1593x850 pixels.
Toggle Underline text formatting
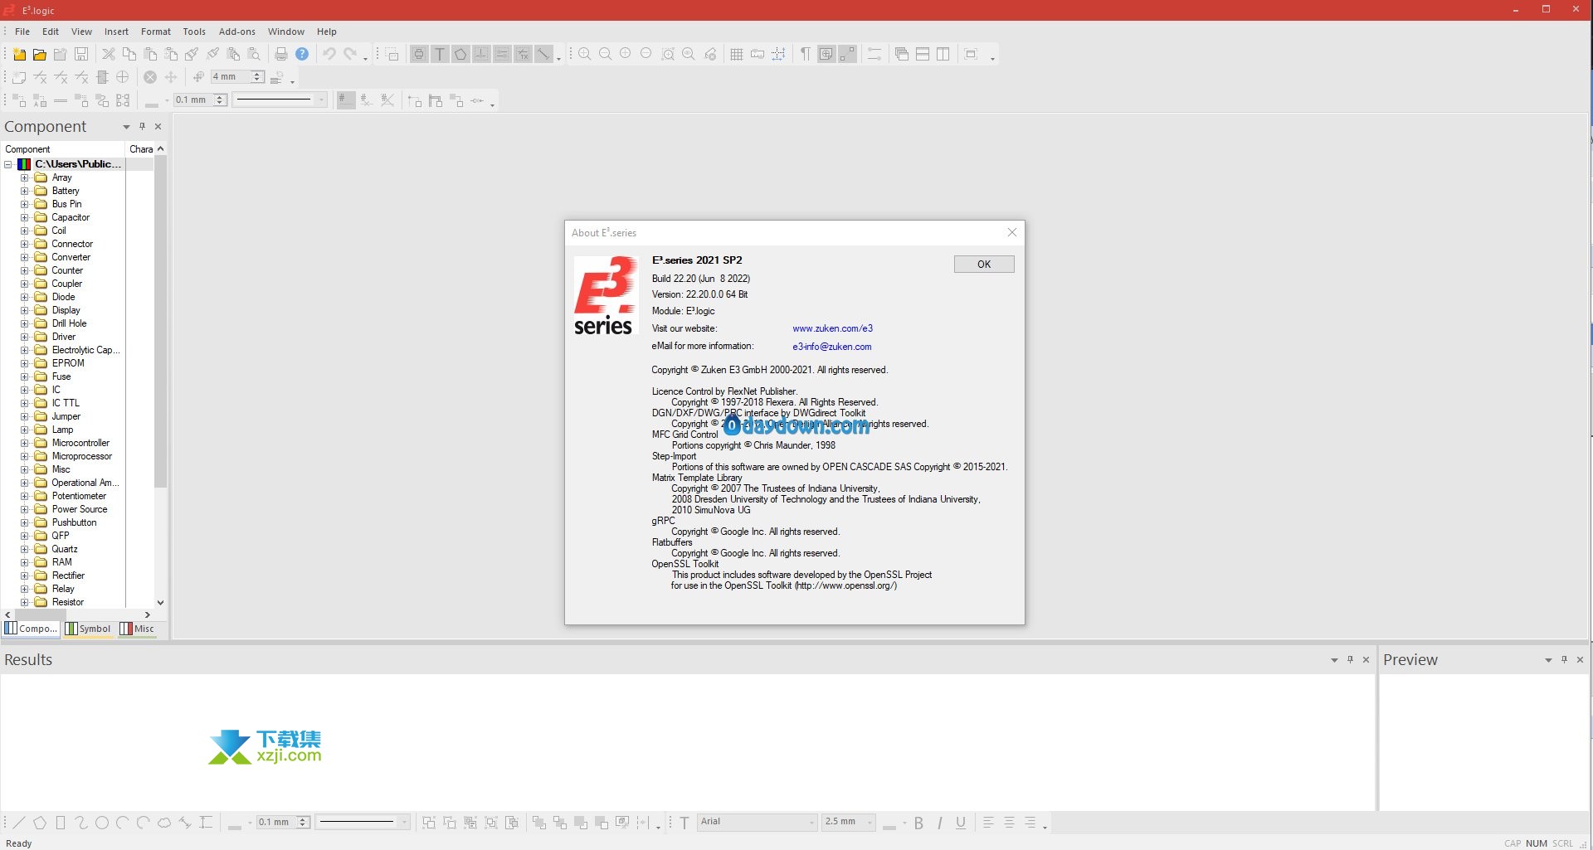[960, 823]
